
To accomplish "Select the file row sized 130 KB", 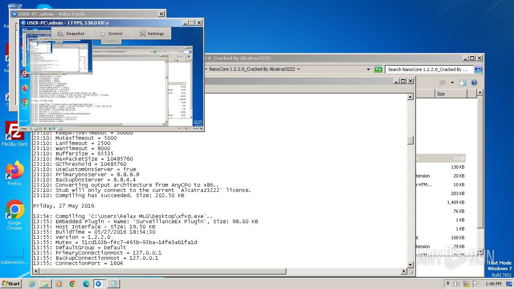I will (x=441, y=167).
